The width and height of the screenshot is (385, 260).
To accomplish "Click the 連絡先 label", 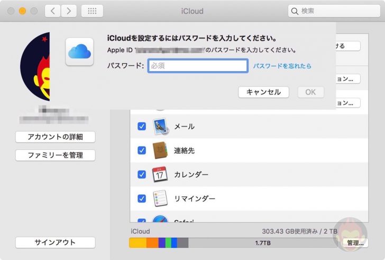I will click(x=185, y=150).
